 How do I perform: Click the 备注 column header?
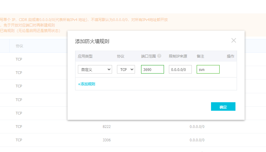pos(200,56)
